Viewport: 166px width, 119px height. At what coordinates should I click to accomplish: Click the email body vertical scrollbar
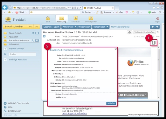coord(158,60)
